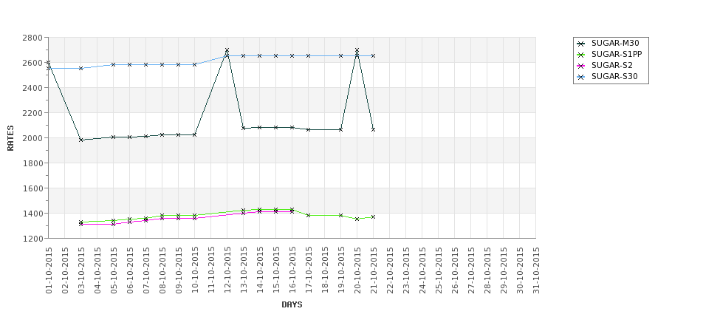The width and height of the screenshot is (720, 317).
Task: Click the 2800 y-axis label
Action: point(32,38)
